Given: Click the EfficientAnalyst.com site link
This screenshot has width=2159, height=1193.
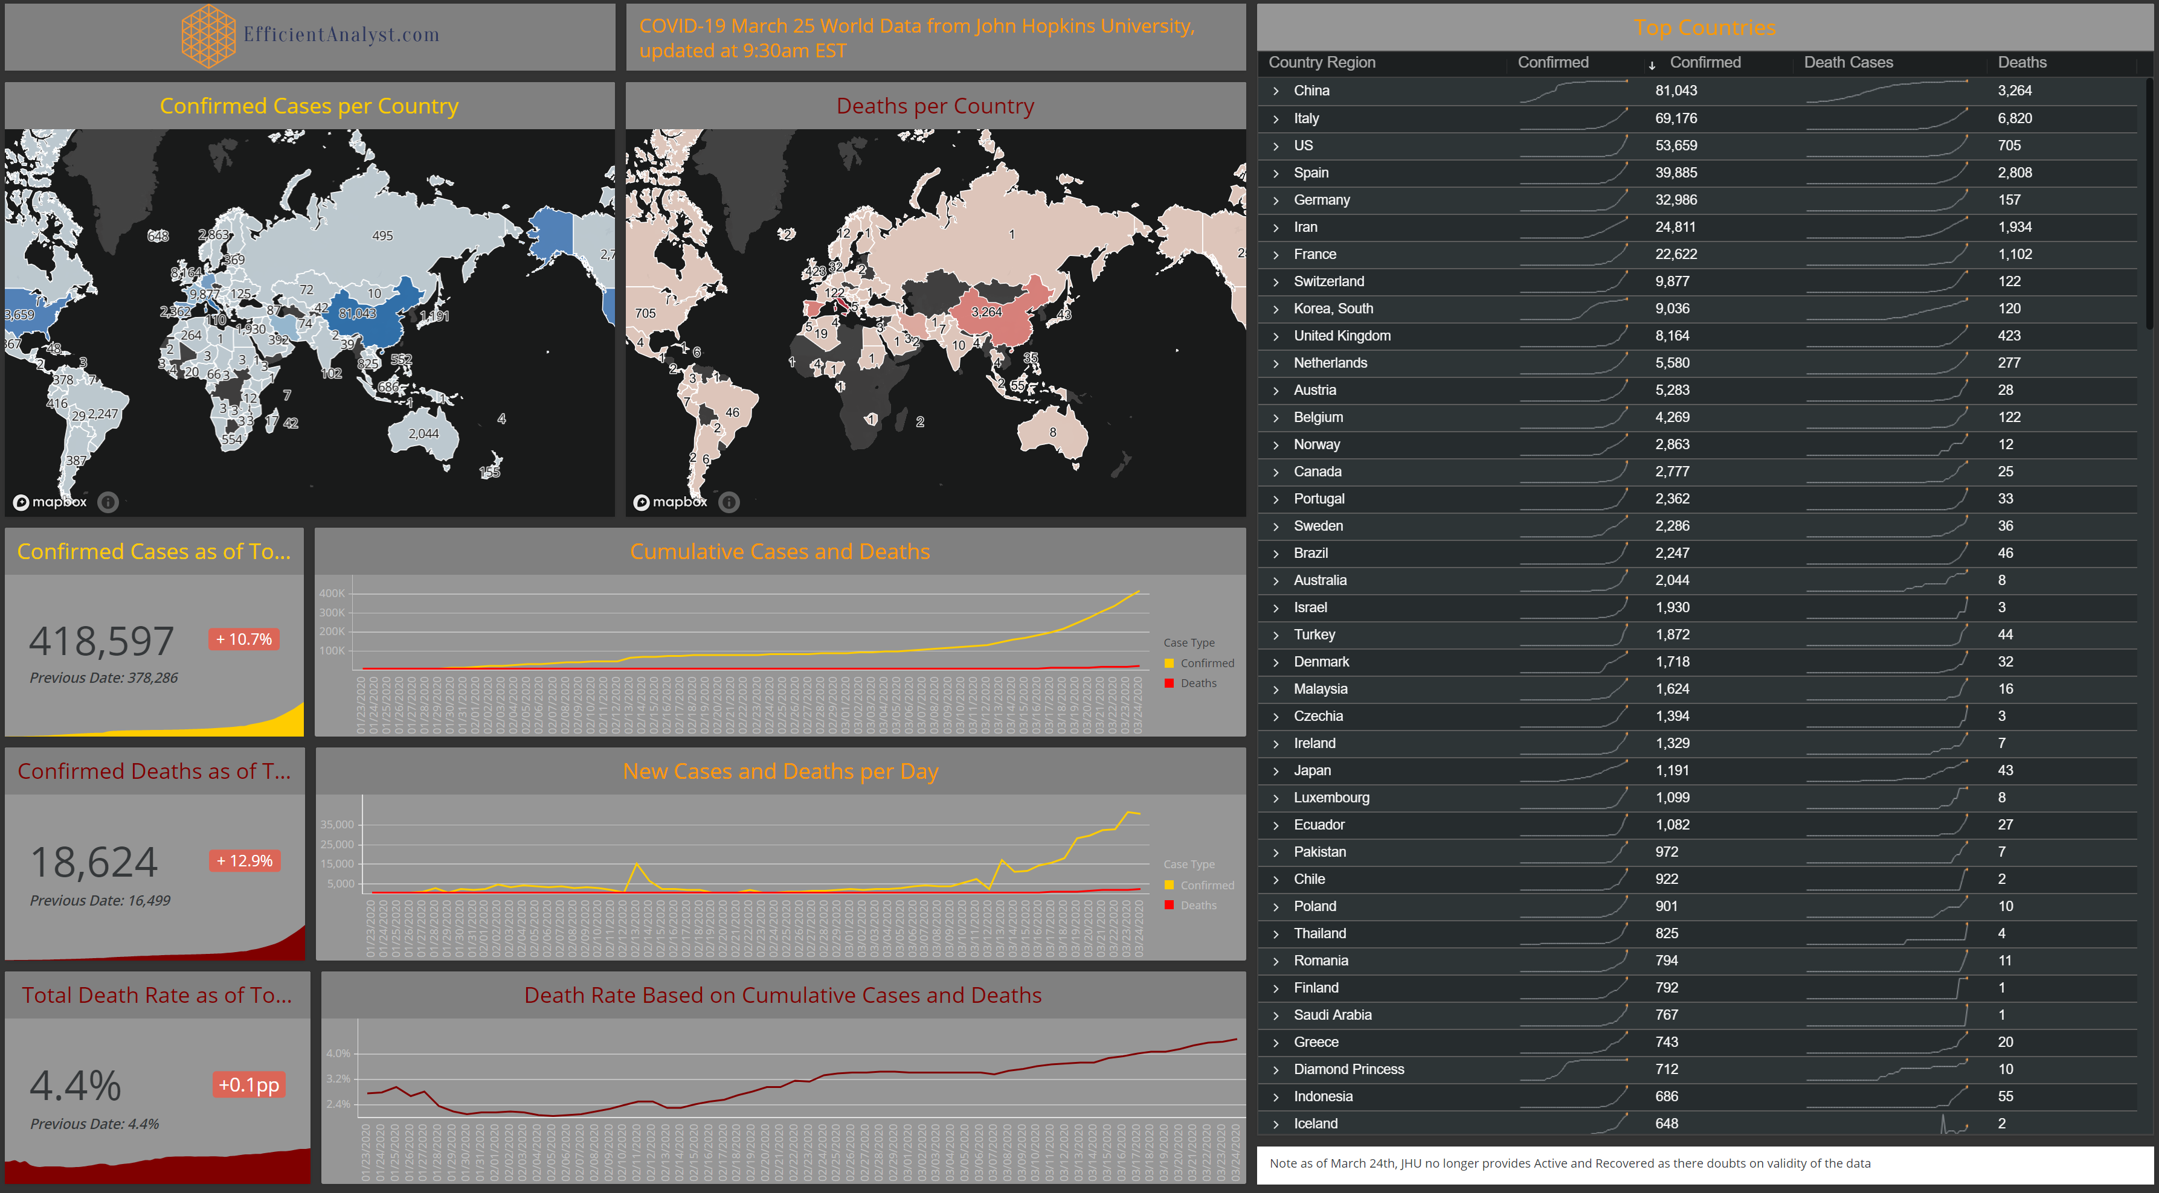Looking at the screenshot, I should point(341,35).
